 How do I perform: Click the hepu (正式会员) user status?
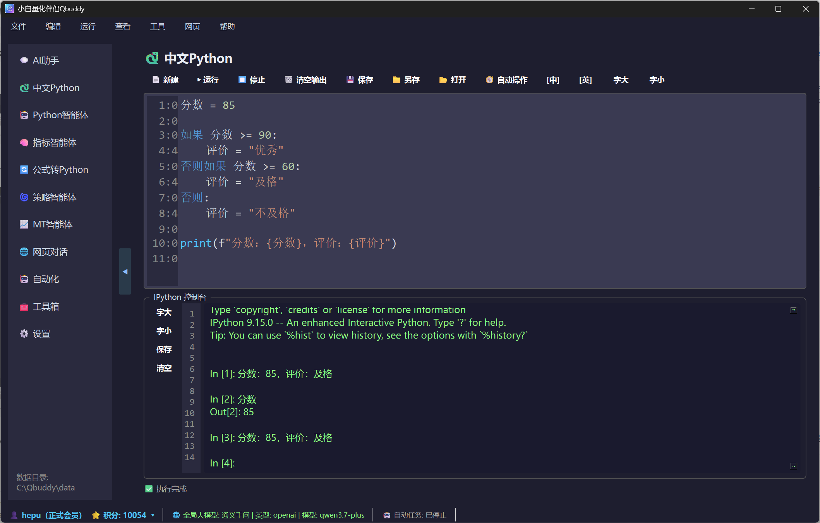[46, 515]
